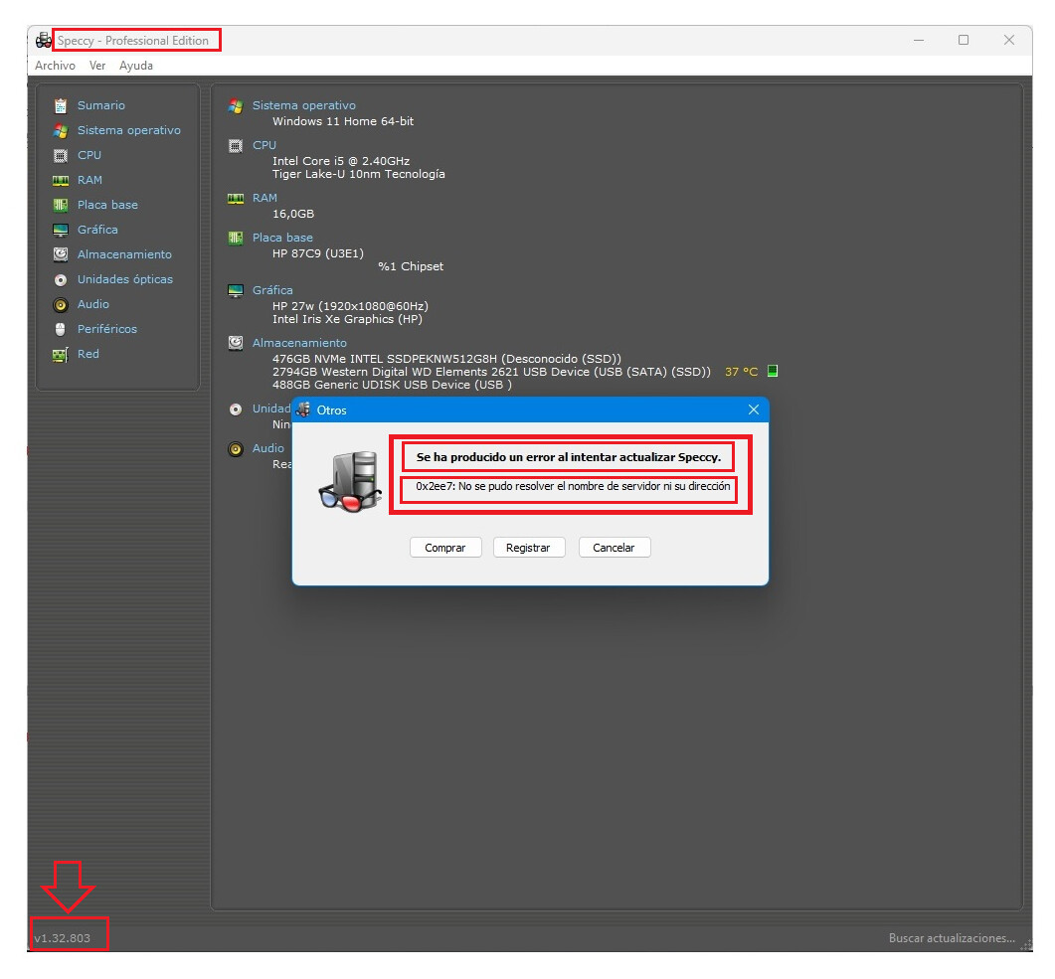Screen dimensions: 1055x979
Task: Open the Red network icon in sidebar
Action: pyautogui.click(x=61, y=354)
